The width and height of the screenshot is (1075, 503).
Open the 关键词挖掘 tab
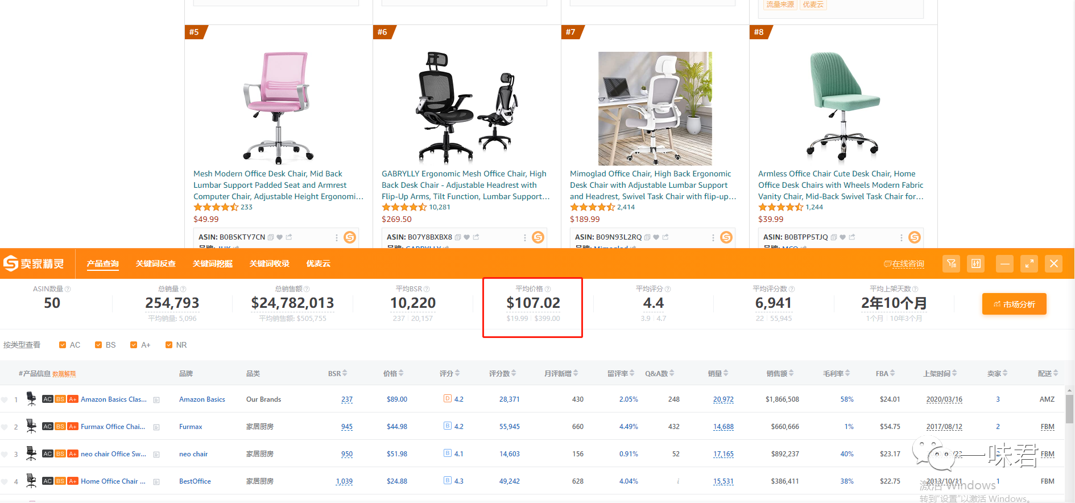pos(212,263)
